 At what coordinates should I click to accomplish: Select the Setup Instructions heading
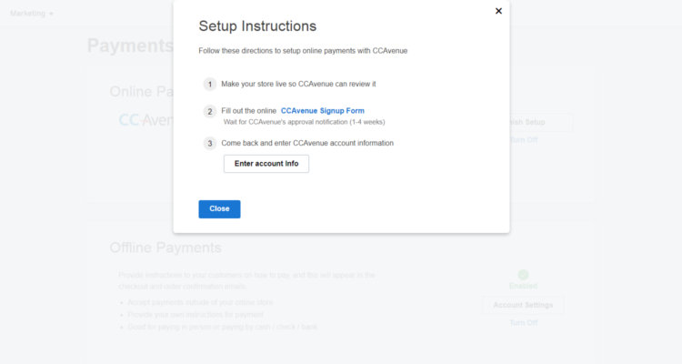[257, 26]
